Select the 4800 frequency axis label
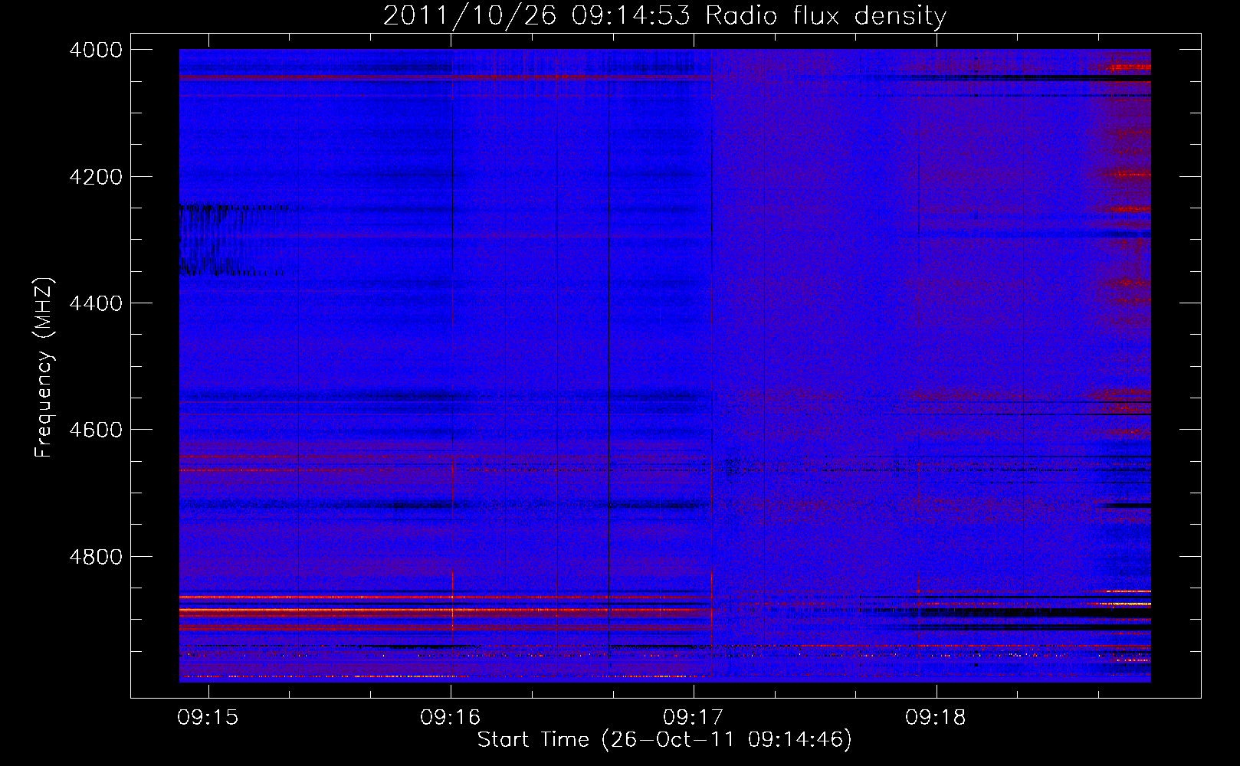1240x766 pixels. coord(96,557)
